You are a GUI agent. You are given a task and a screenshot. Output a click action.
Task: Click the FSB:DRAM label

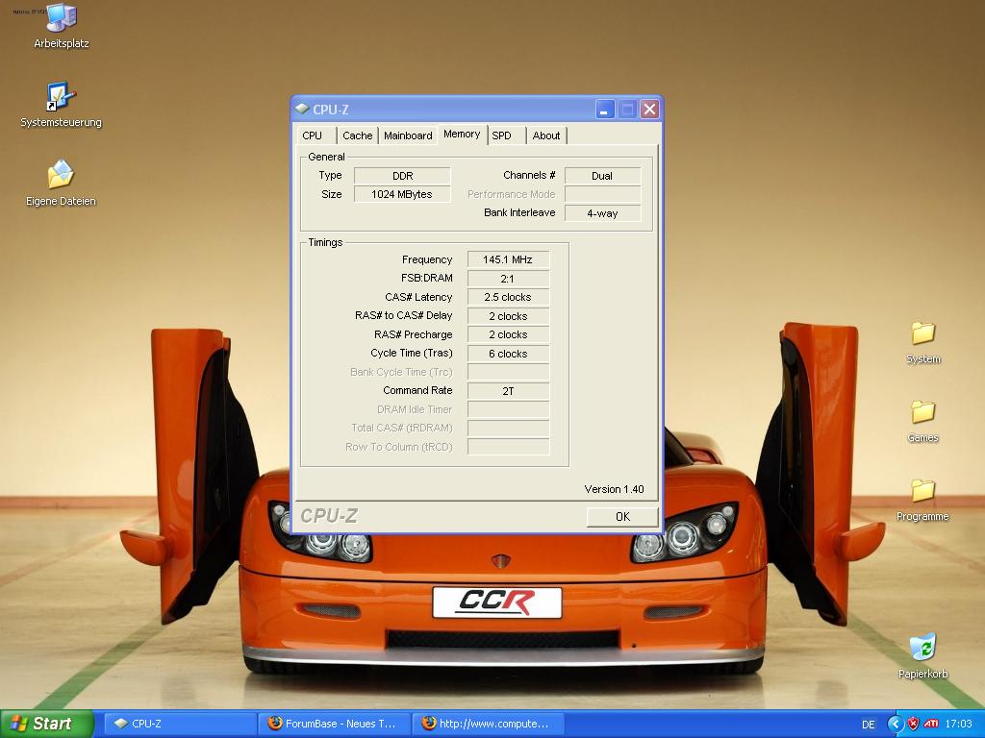[x=426, y=278]
